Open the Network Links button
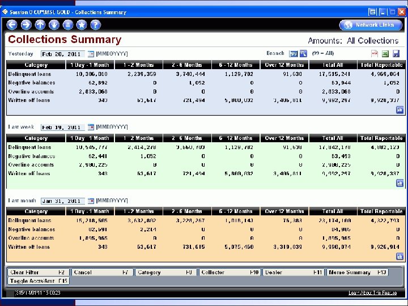Image resolution: width=408 pixels, height=306 pixels. click(371, 25)
